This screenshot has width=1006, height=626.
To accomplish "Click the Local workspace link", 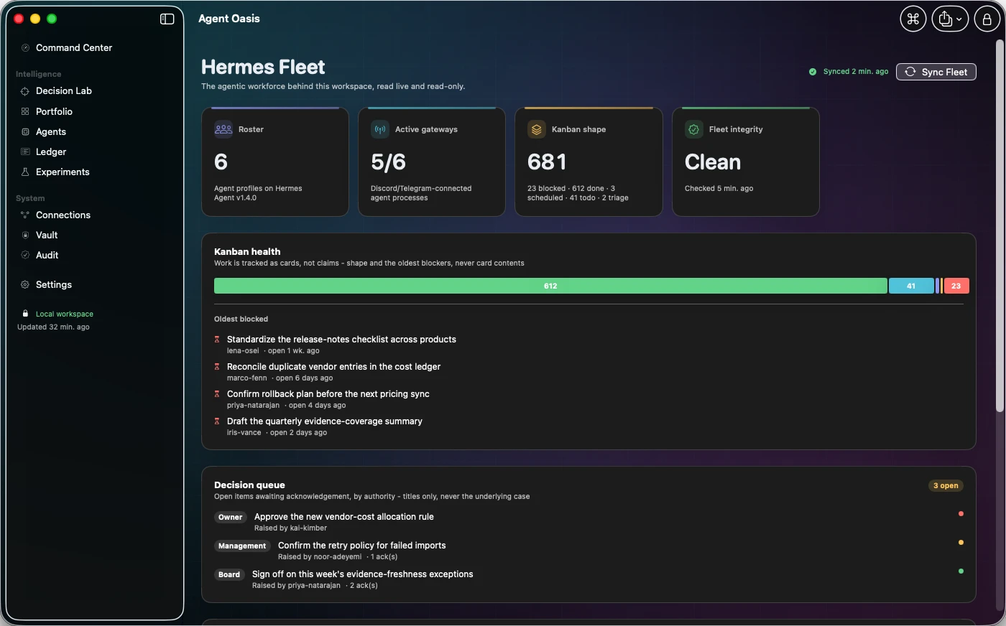I will pyautogui.click(x=65, y=314).
